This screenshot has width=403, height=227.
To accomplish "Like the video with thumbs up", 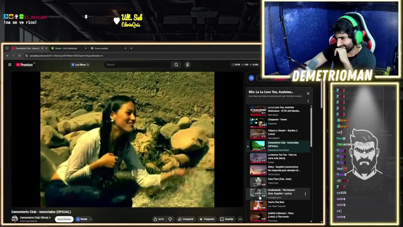I will [x=159, y=219].
